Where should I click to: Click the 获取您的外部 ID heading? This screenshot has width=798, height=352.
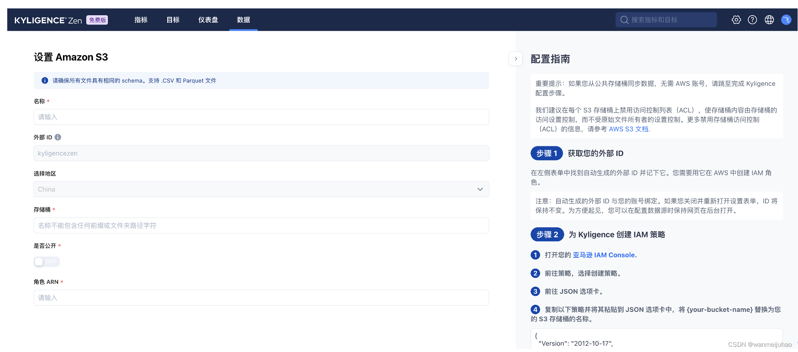tap(595, 154)
